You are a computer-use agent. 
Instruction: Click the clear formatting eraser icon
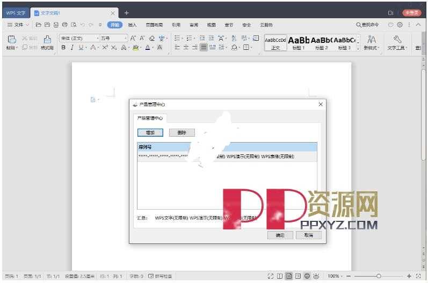point(152,39)
